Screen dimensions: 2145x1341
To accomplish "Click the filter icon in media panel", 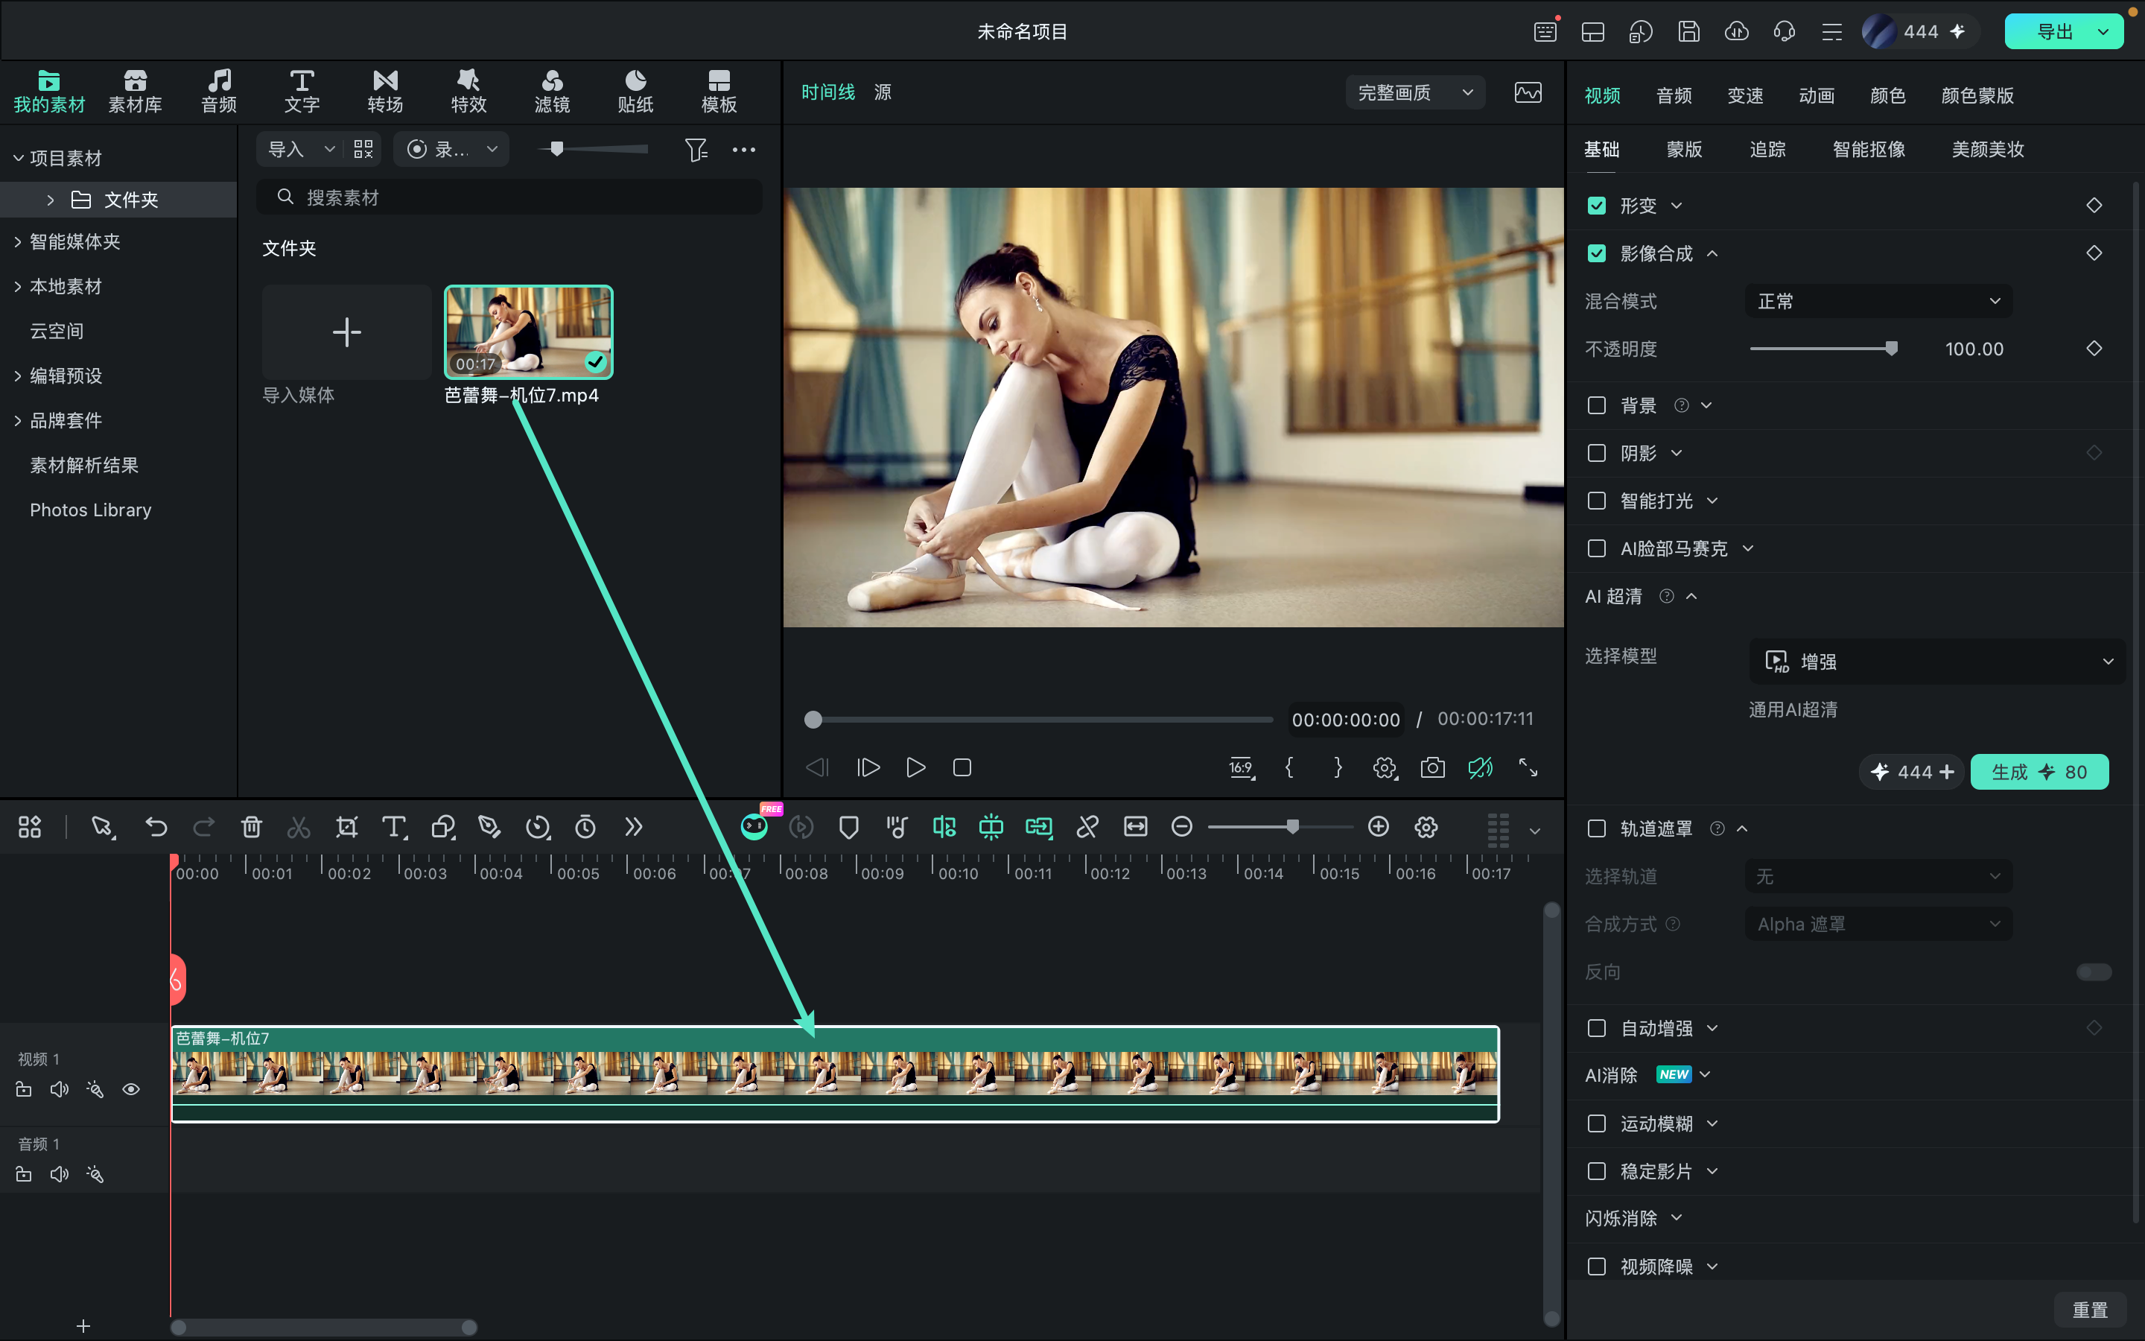I will (696, 149).
